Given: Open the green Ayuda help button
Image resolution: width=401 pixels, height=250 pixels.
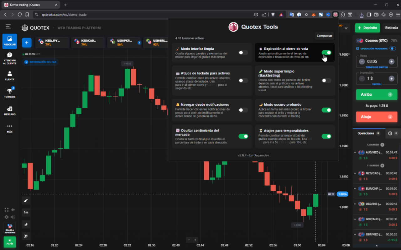Looking at the screenshot, I should (10, 242).
